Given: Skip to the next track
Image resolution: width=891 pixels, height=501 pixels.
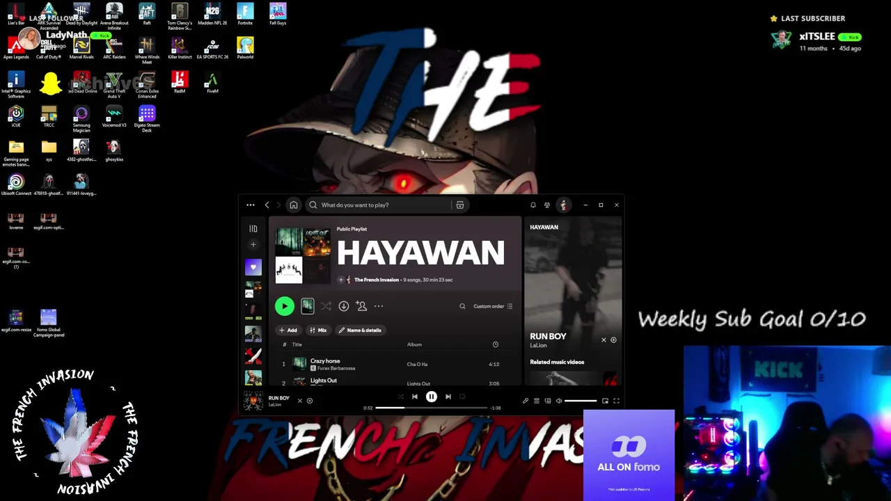Looking at the screenshot, I should [448, 397].
